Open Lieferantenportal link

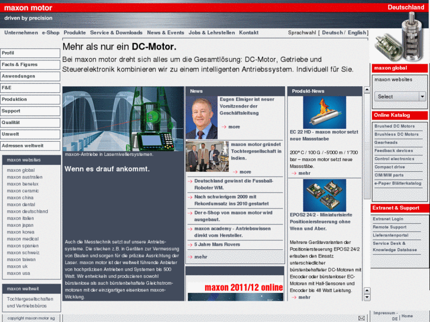(x=390, y=235)
